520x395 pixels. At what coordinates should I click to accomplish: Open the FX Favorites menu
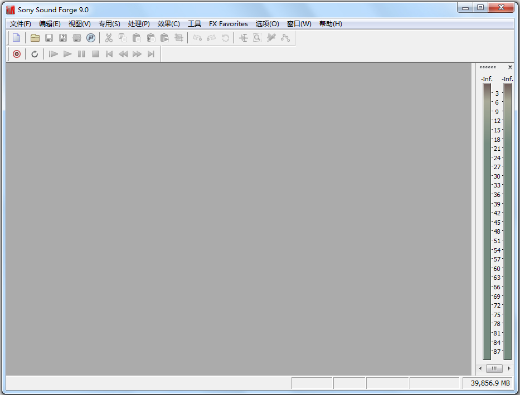click(x=229, y=24)
